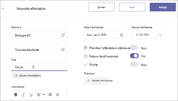Insert a bulleted list in Instructions
Screen dimensions: 178x101
point(50,94)
